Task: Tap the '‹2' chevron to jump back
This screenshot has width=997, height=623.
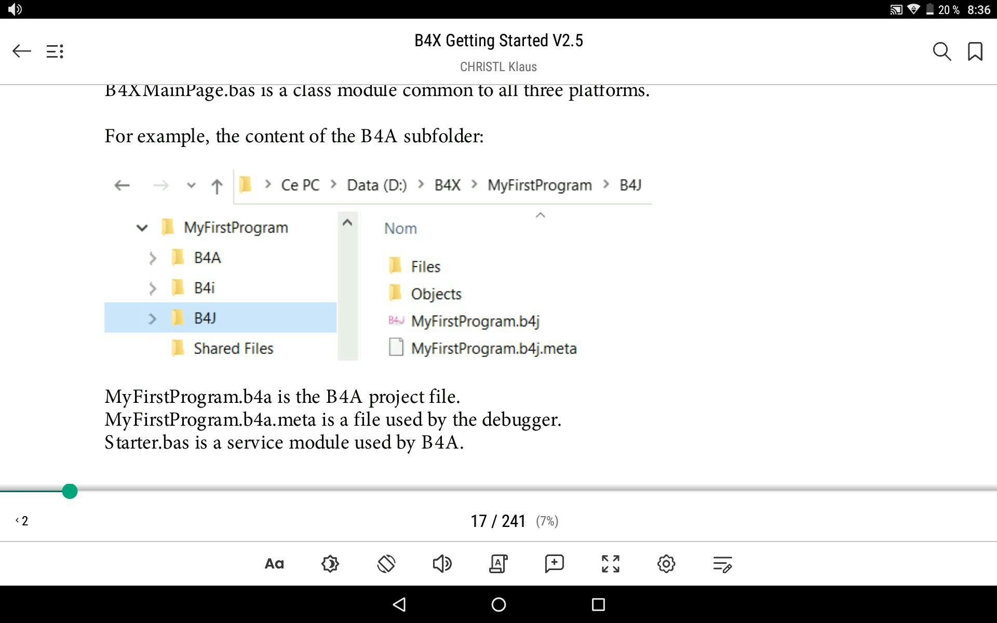Action: 22,520
